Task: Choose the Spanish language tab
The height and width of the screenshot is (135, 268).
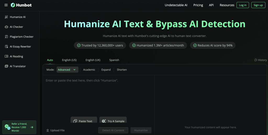Action: pyautogui.click(x=114, y=60)
